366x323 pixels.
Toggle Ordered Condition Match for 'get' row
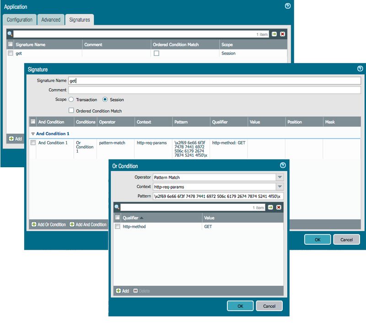(156, 53)
